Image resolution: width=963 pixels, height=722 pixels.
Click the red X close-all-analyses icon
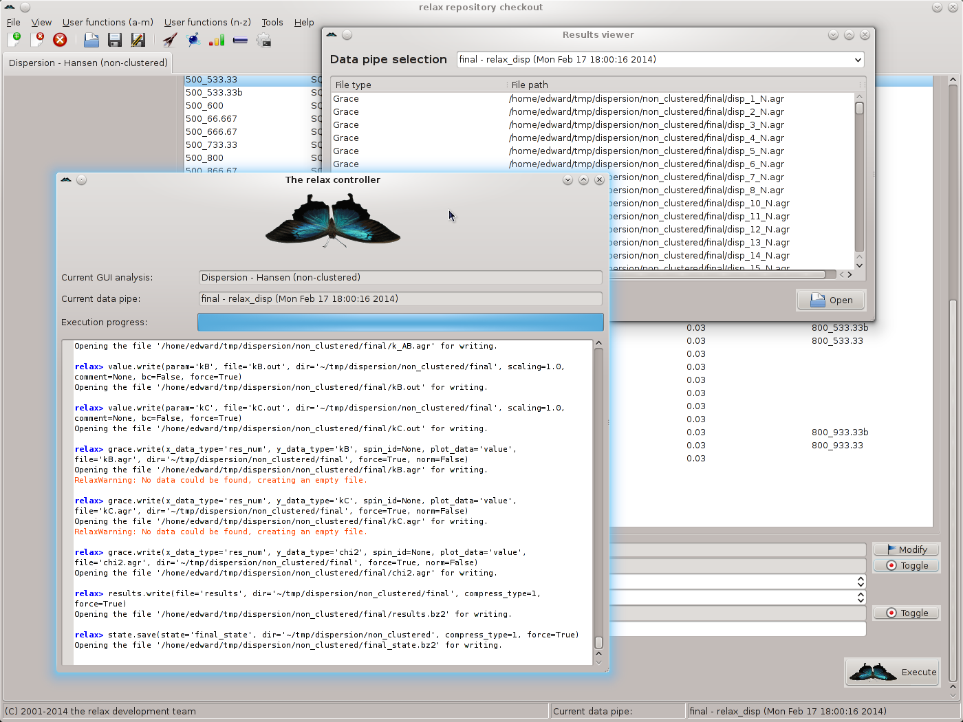point(60,40)
